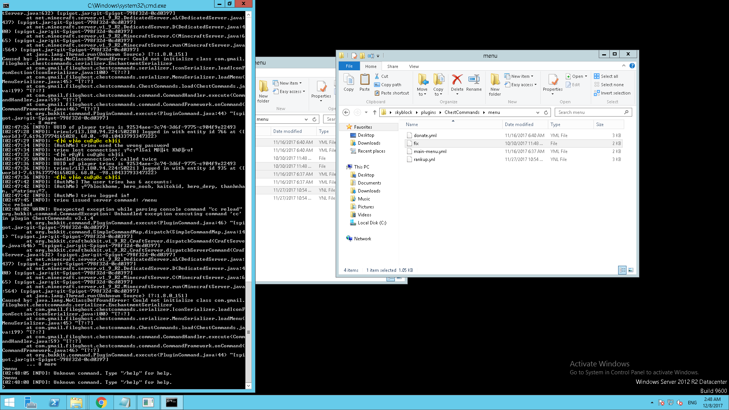Click the Help question mark icon

point(632,66)
